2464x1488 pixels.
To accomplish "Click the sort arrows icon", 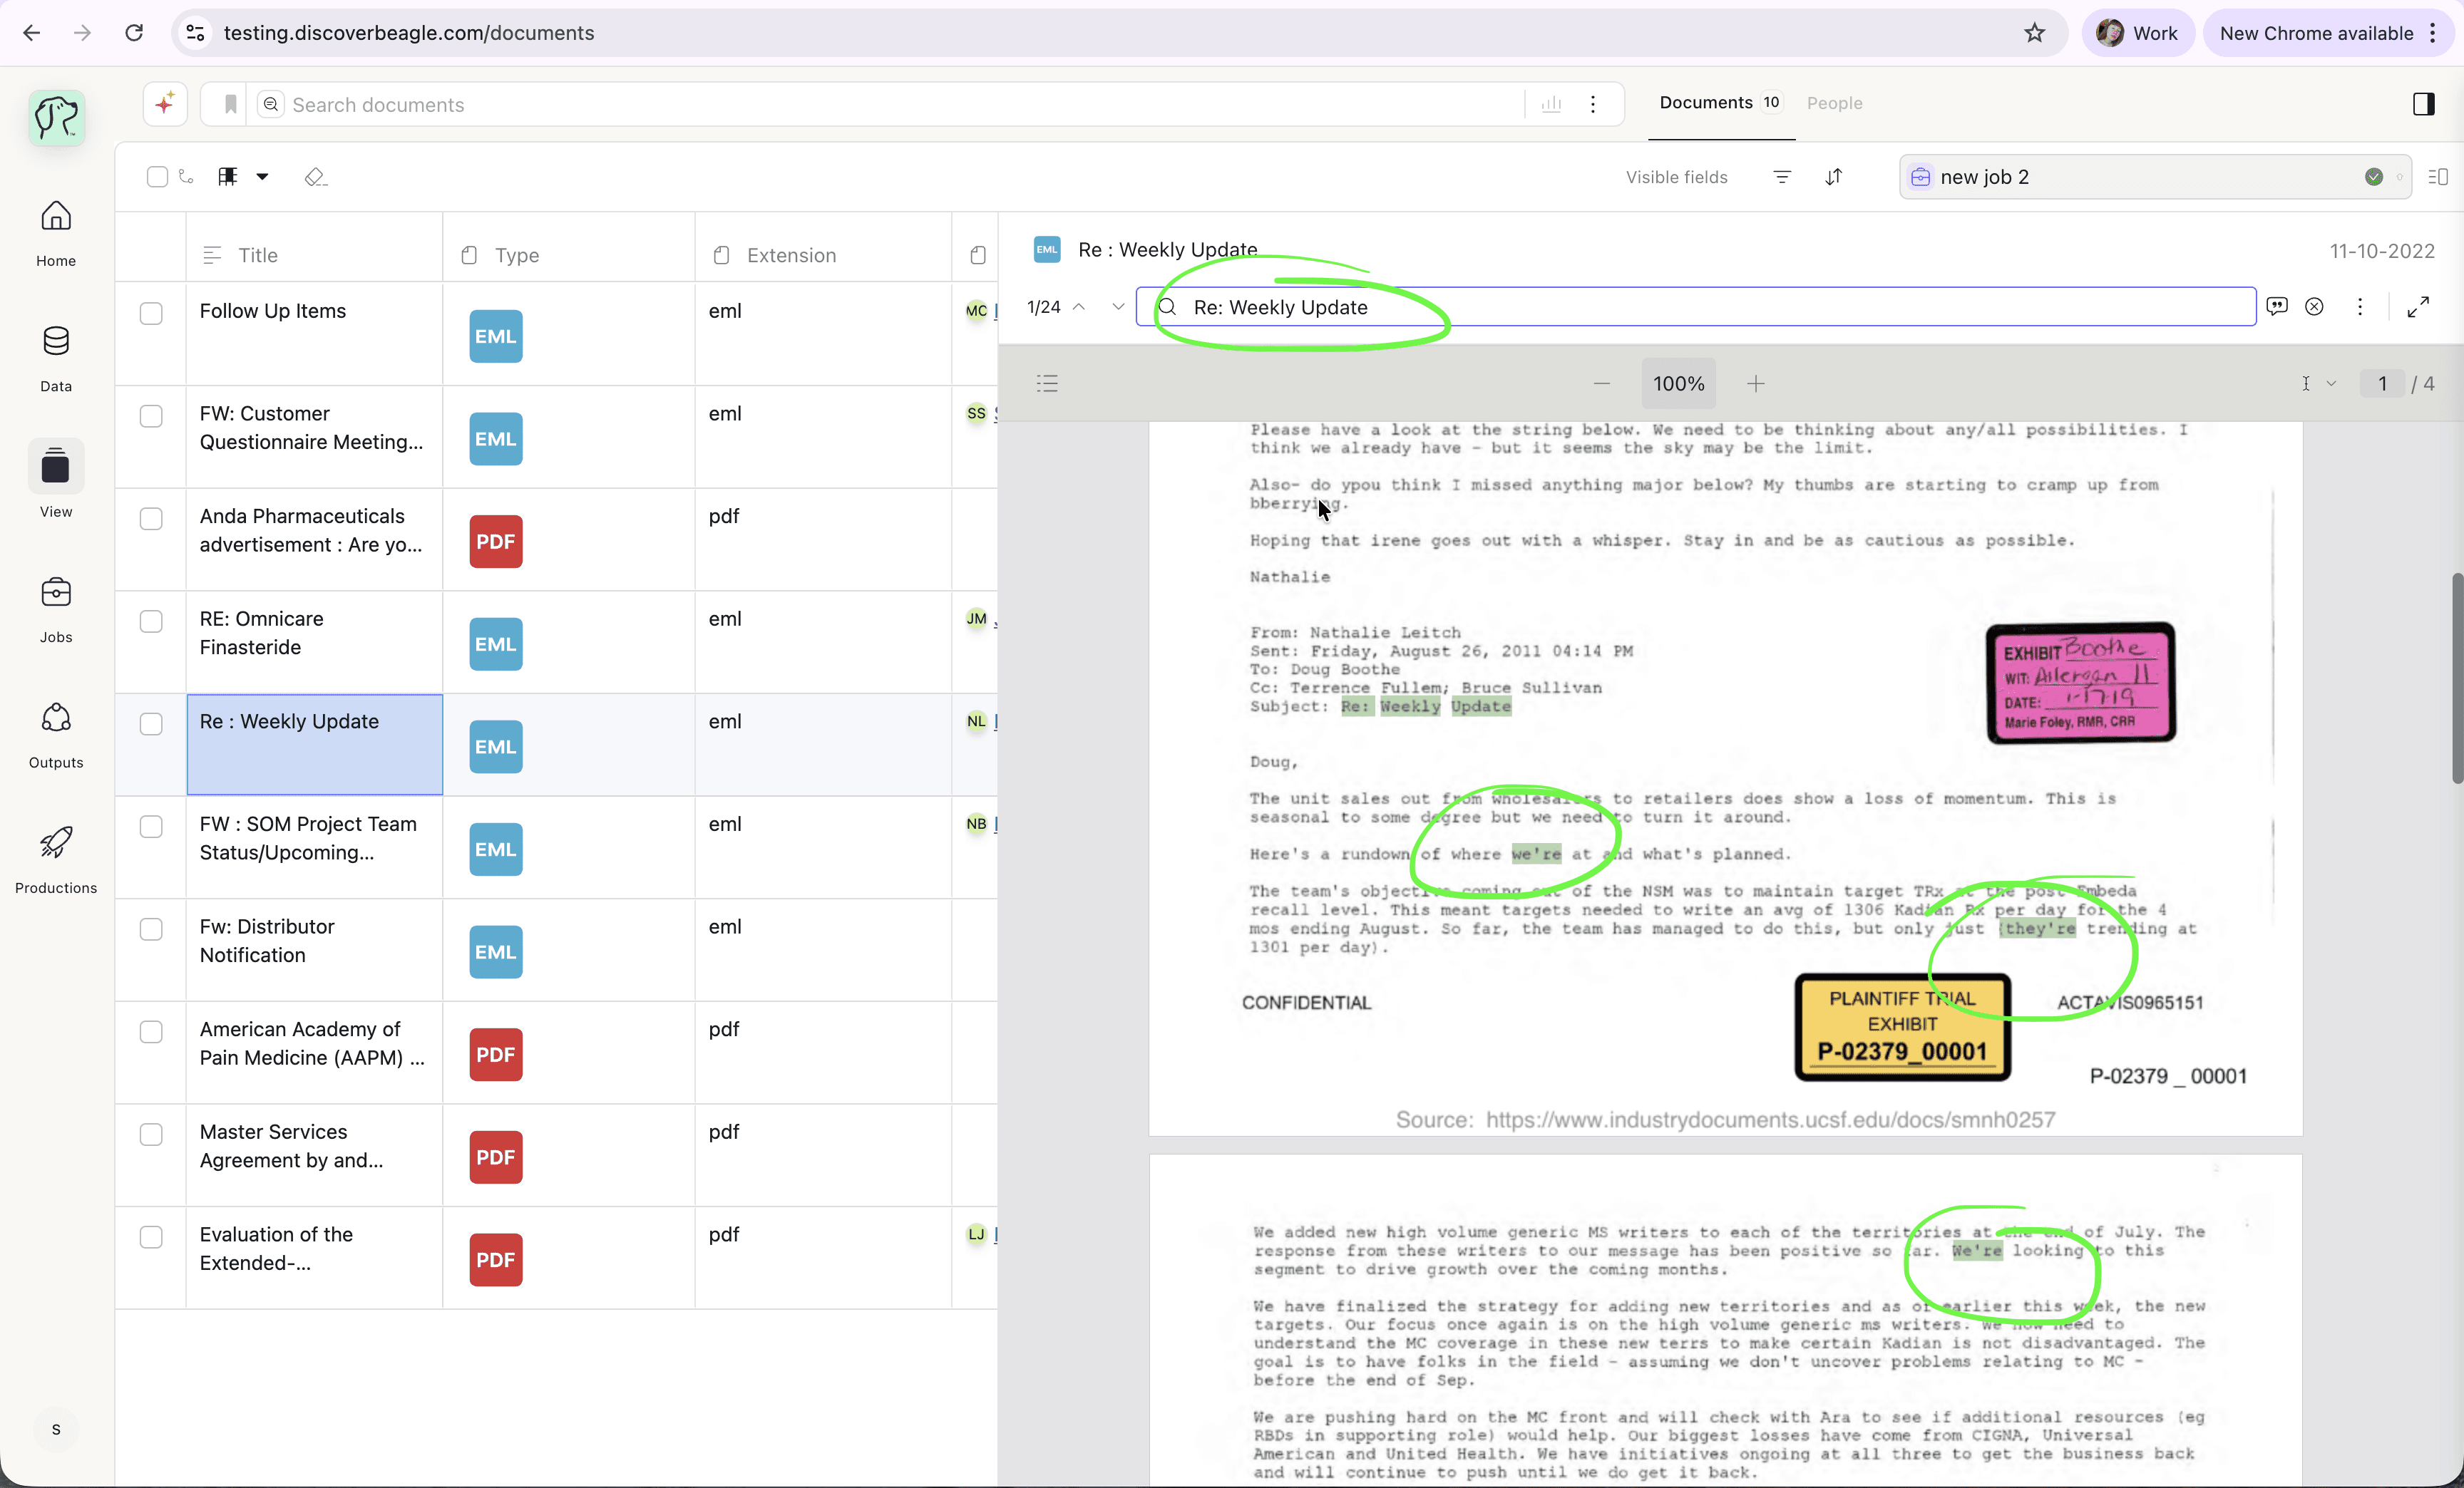I will 1834,177.
